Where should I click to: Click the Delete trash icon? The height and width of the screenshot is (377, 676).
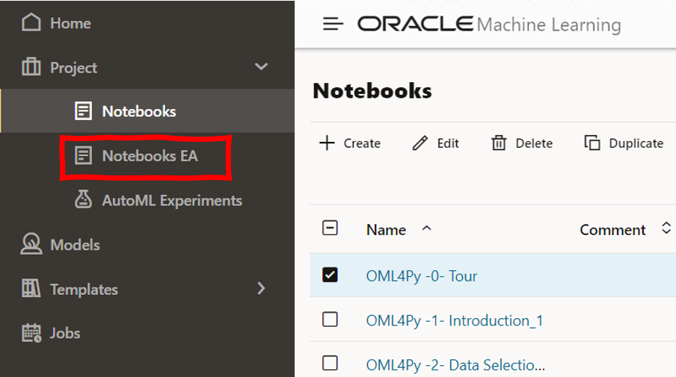coord(499,143)
